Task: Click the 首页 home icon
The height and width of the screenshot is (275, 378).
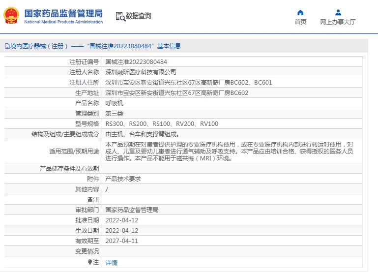Action: tap(300, 12)
